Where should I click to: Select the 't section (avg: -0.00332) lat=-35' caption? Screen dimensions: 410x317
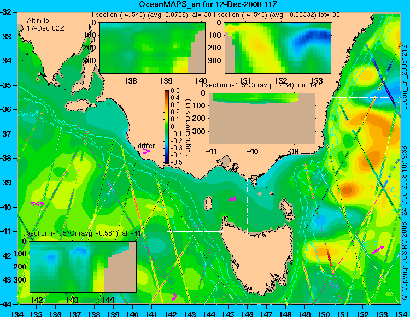point(277,15)
